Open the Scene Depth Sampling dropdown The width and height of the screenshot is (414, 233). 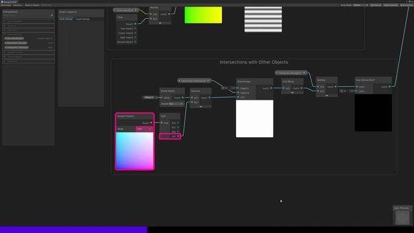point(175,104)
